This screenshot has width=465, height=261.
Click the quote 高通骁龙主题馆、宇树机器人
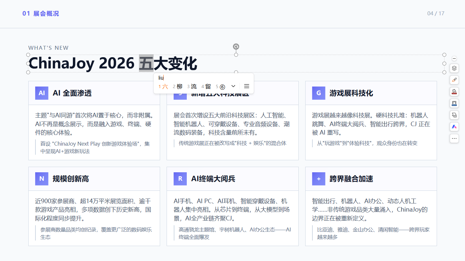click(x=235, y=233)
